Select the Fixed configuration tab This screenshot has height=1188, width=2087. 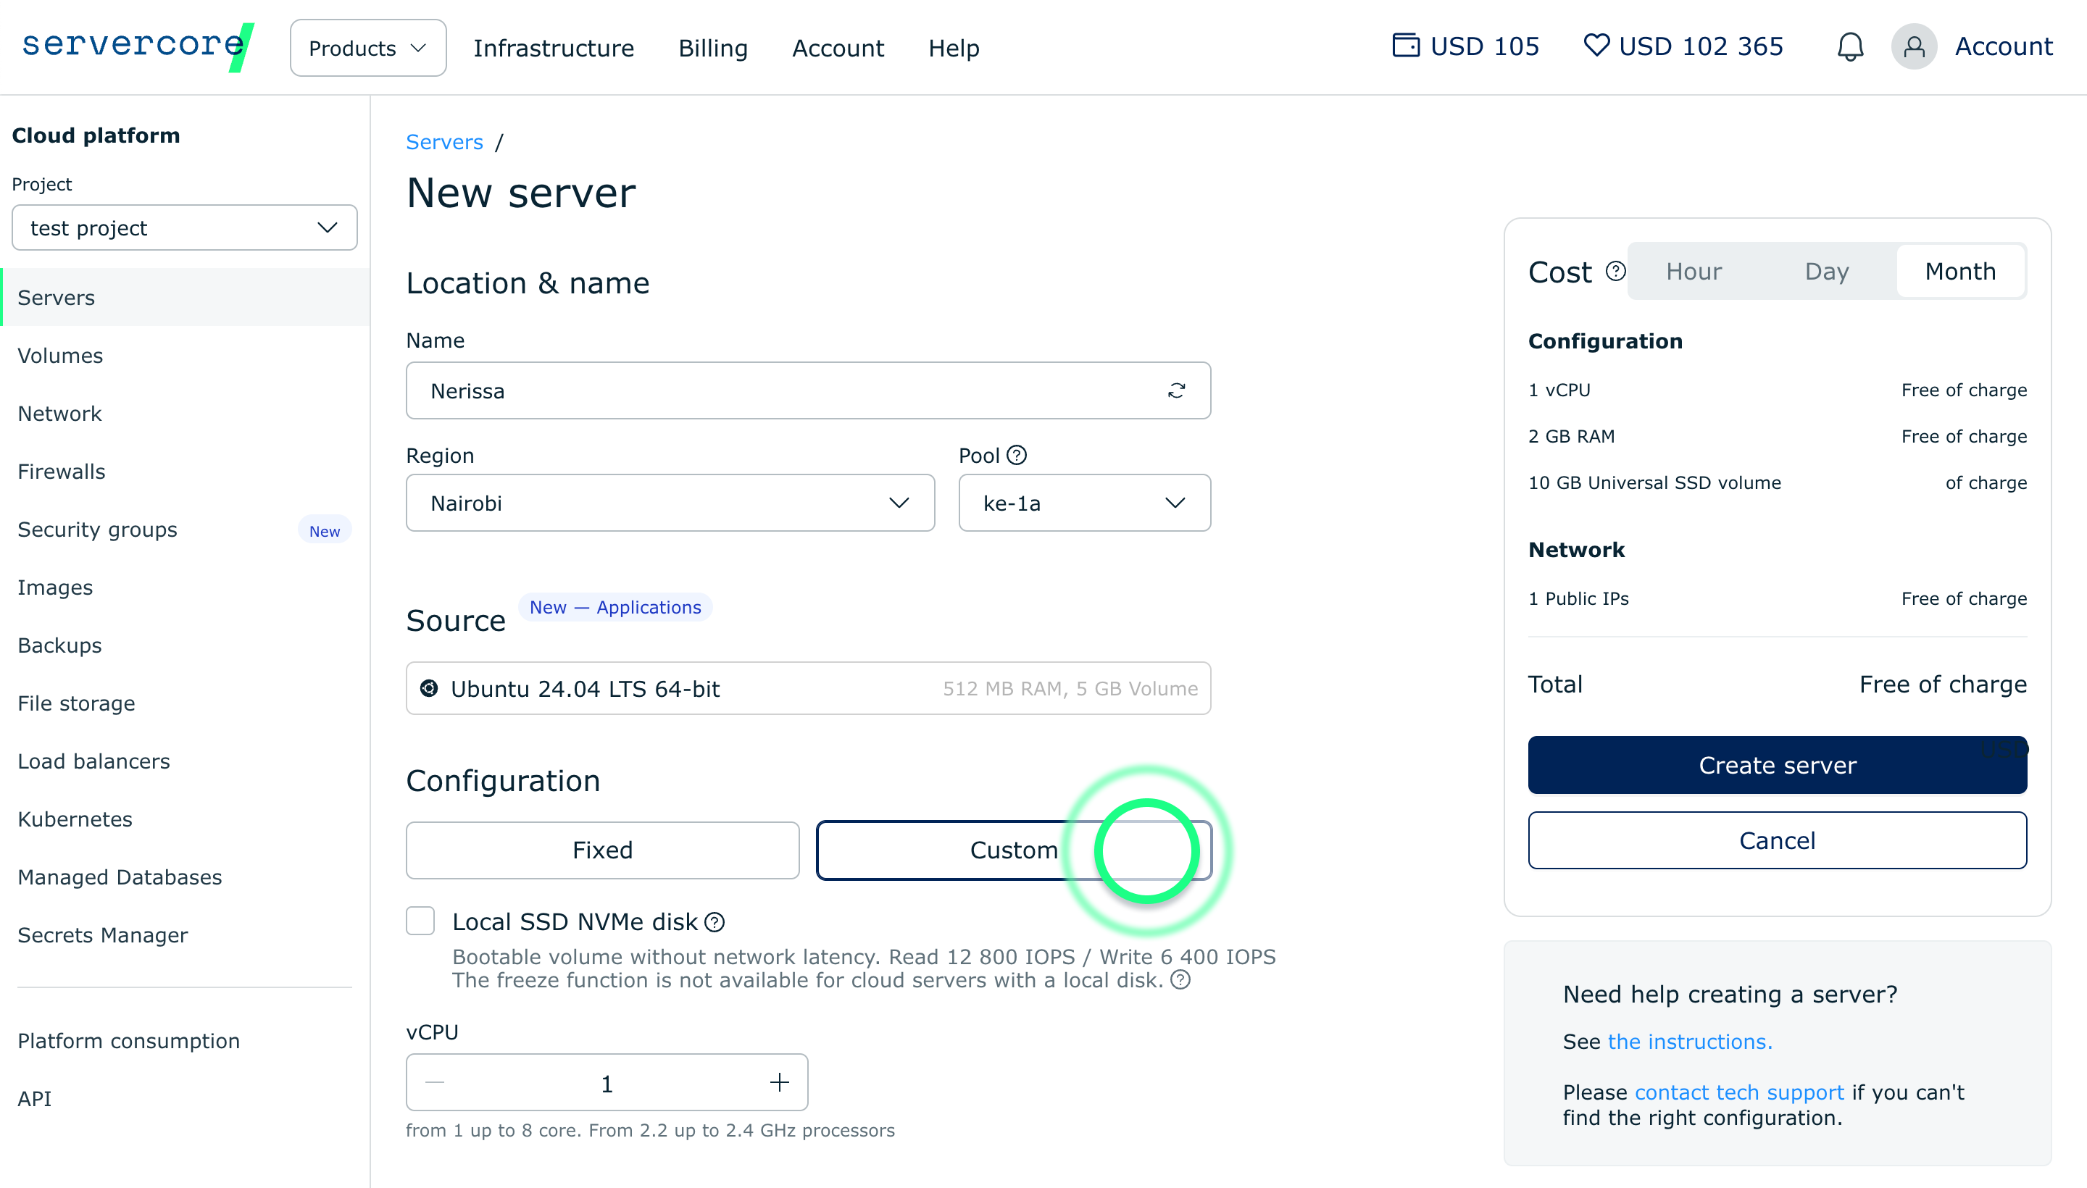[601, 850]
